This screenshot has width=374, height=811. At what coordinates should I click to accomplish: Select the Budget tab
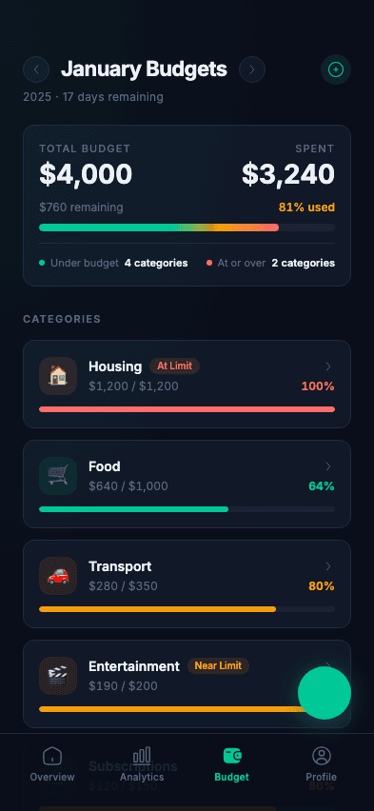tap(232, 764)
